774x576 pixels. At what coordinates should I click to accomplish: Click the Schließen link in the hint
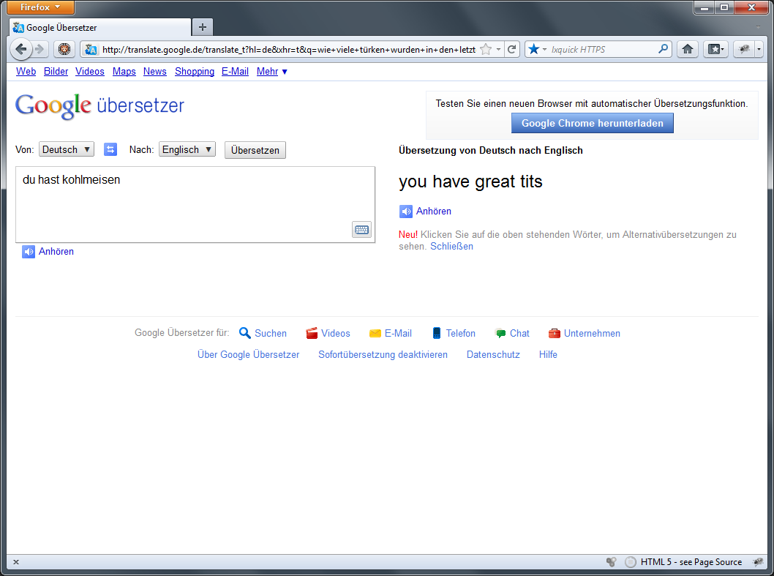point(451,247)
